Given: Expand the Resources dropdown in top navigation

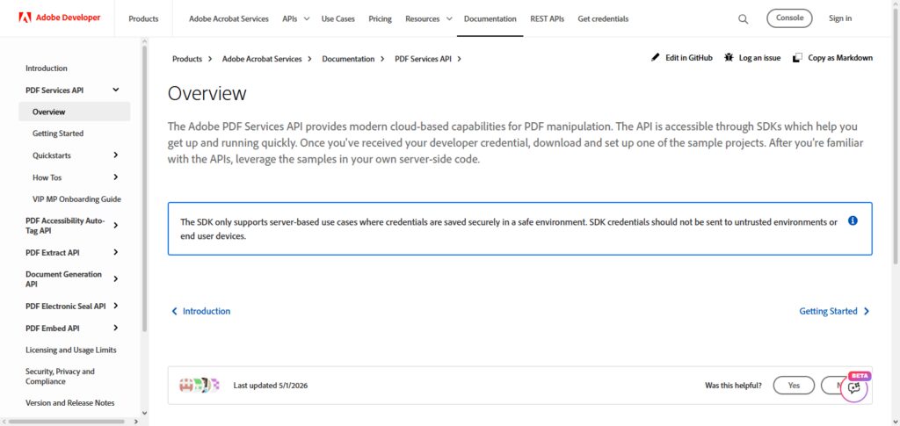Looking at the screenshot, I should (x=449, y=19).
